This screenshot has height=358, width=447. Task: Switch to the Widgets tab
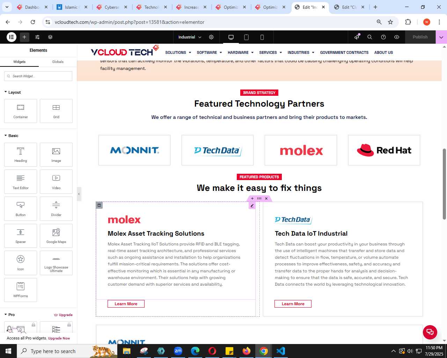(x=19, y=62)
